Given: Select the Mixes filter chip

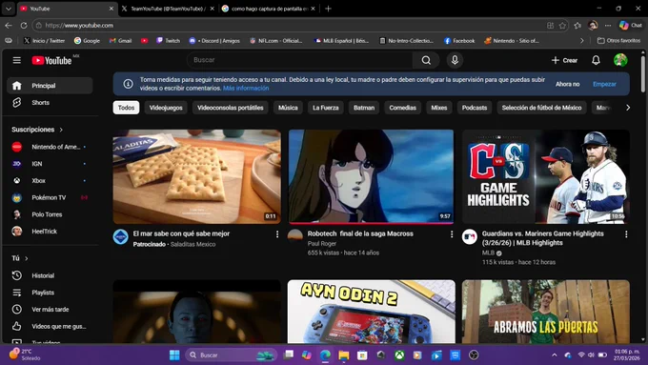Looking at the screenshot, I should (439, 108).
